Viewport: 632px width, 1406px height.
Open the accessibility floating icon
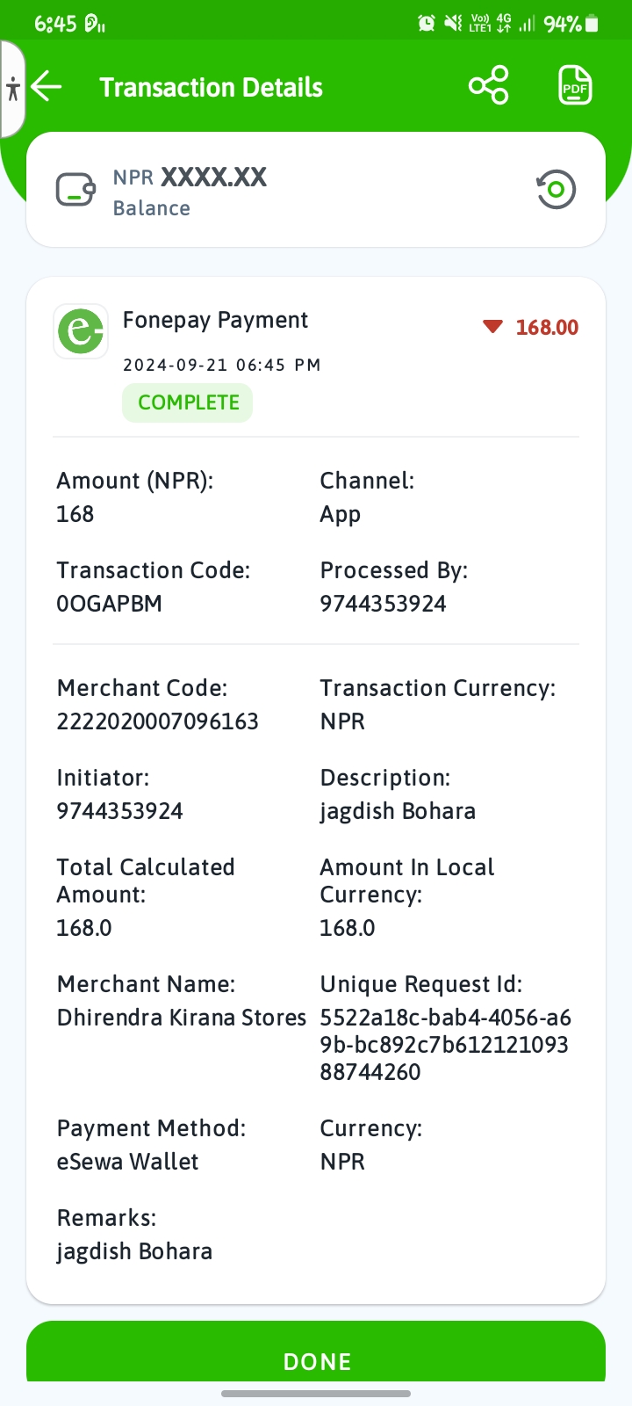[12, 89]
